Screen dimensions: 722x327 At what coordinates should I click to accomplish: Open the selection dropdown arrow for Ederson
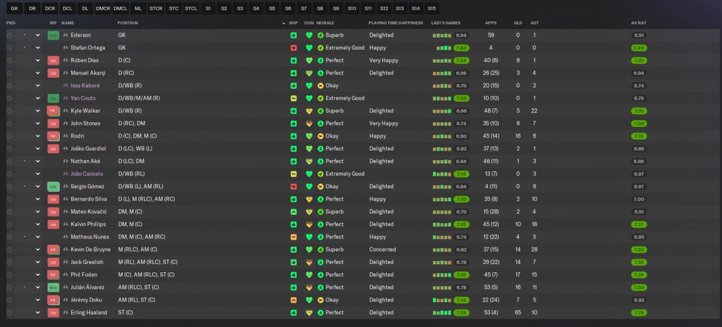tap(38, 35)
